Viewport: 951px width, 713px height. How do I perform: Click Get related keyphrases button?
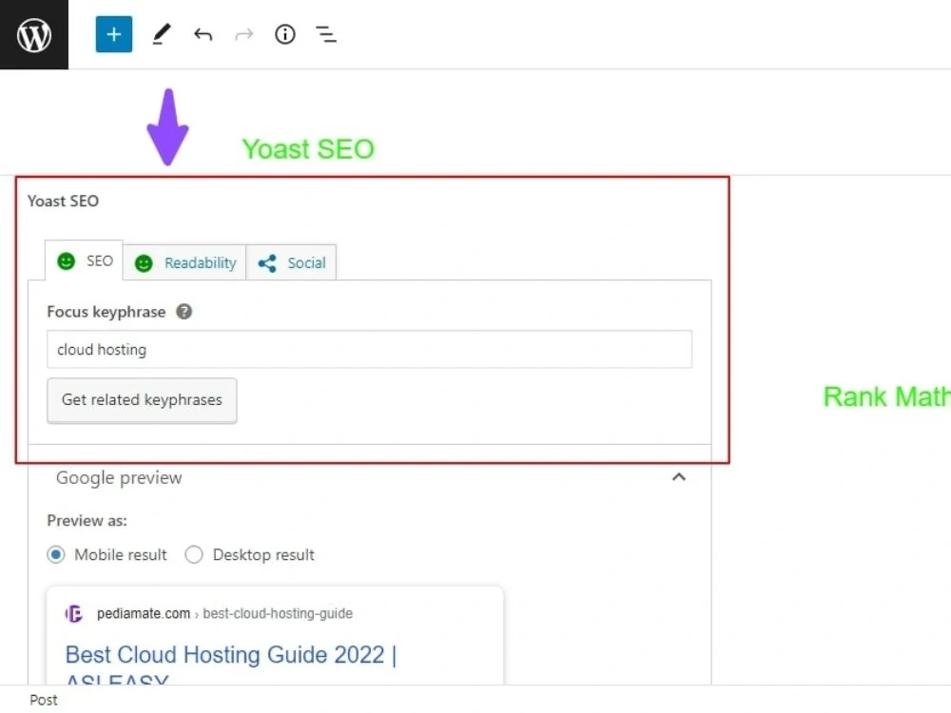(142, 400)
